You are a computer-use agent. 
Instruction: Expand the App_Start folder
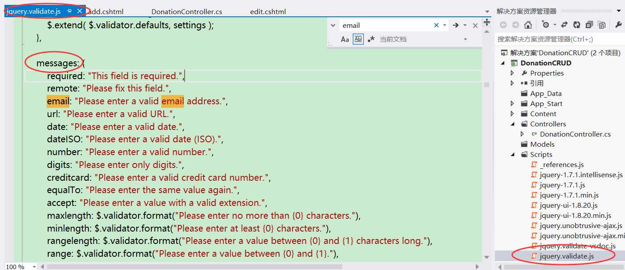click(513, 103)
